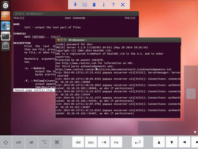Close the front dev@papaya terminal window
Viewport: 198px width, 149px height.
coord(59,40)
